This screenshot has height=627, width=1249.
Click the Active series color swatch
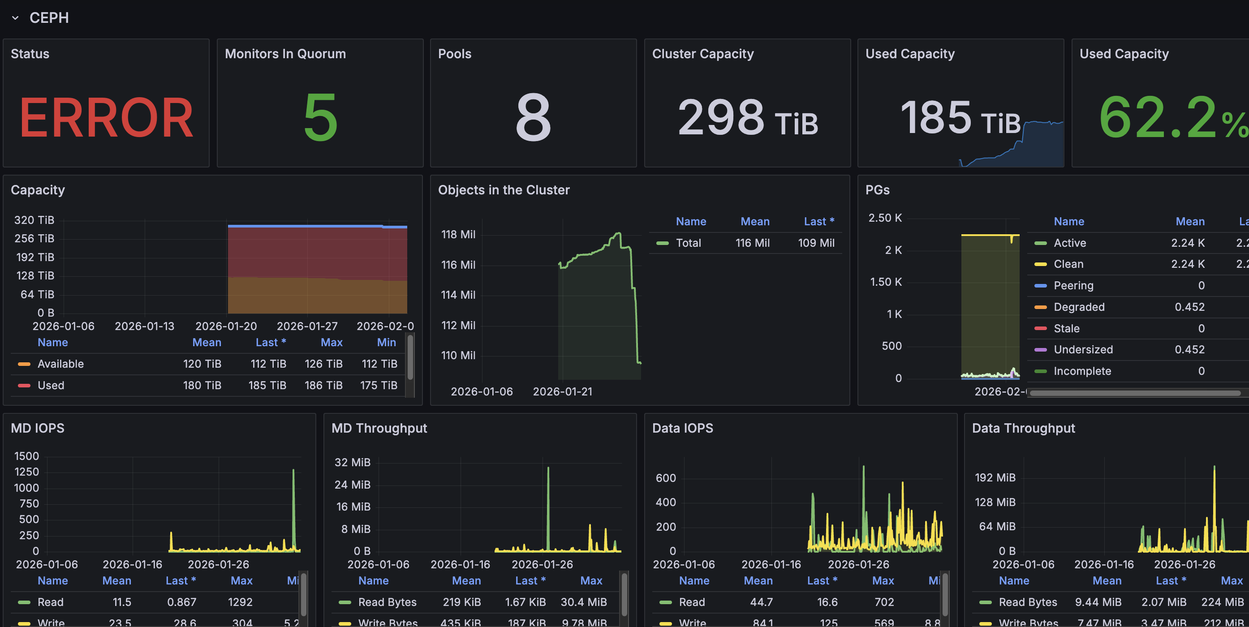point(1040,243)
